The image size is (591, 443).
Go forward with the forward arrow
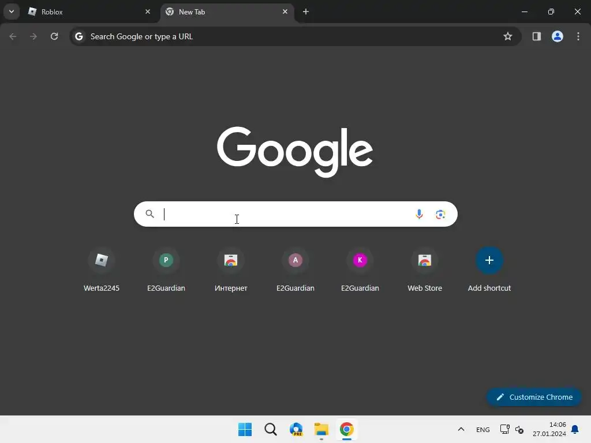pos(33,36)
